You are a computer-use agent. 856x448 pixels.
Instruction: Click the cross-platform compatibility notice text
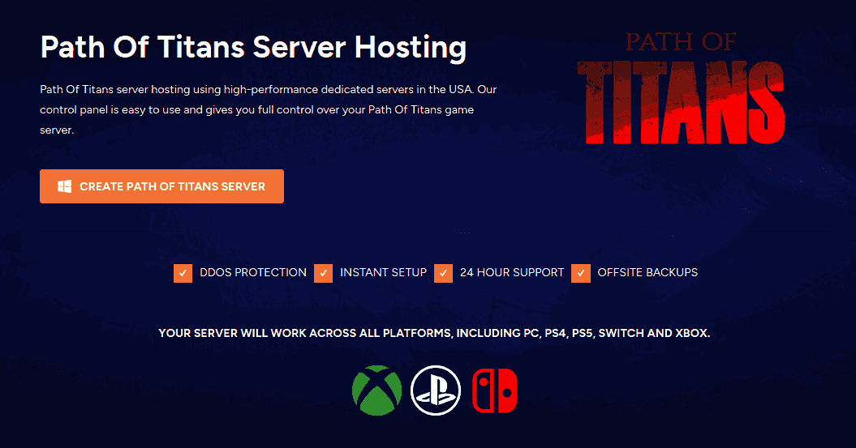[x=434, y=333]
